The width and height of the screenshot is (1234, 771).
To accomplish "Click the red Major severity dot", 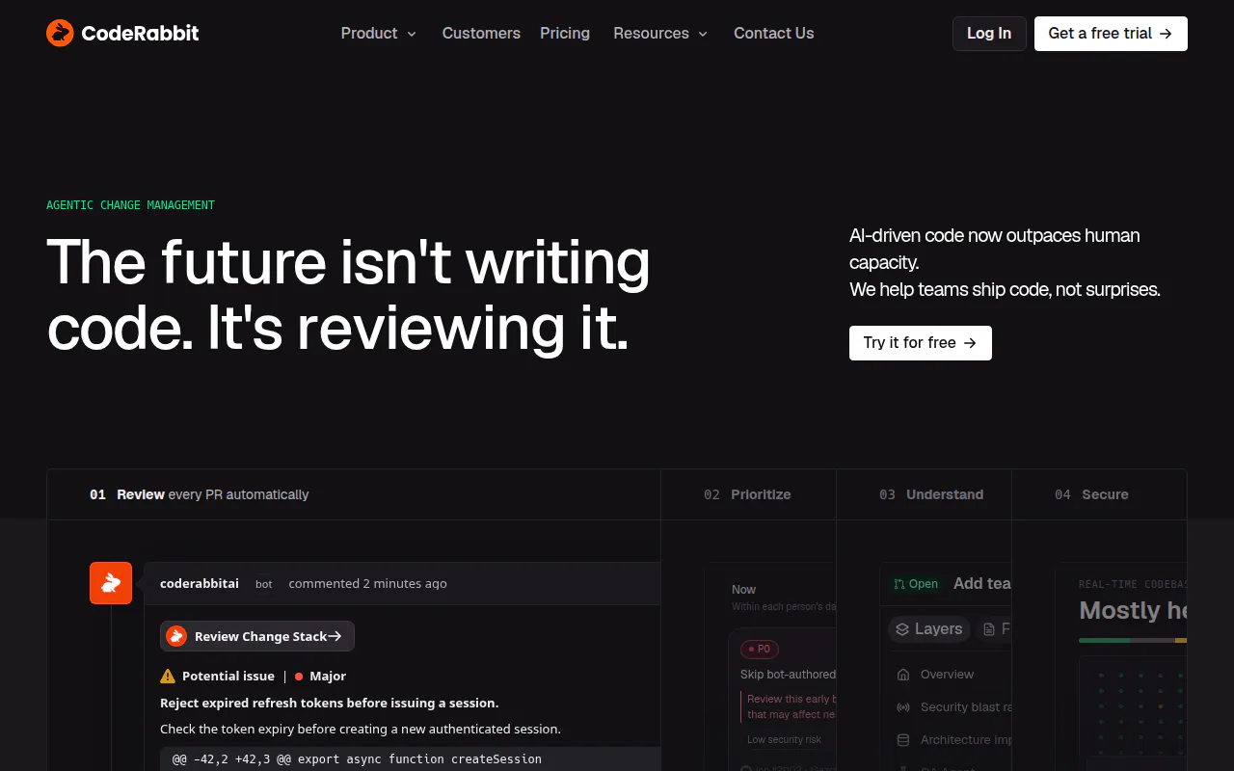I will (x=299, y=677).
